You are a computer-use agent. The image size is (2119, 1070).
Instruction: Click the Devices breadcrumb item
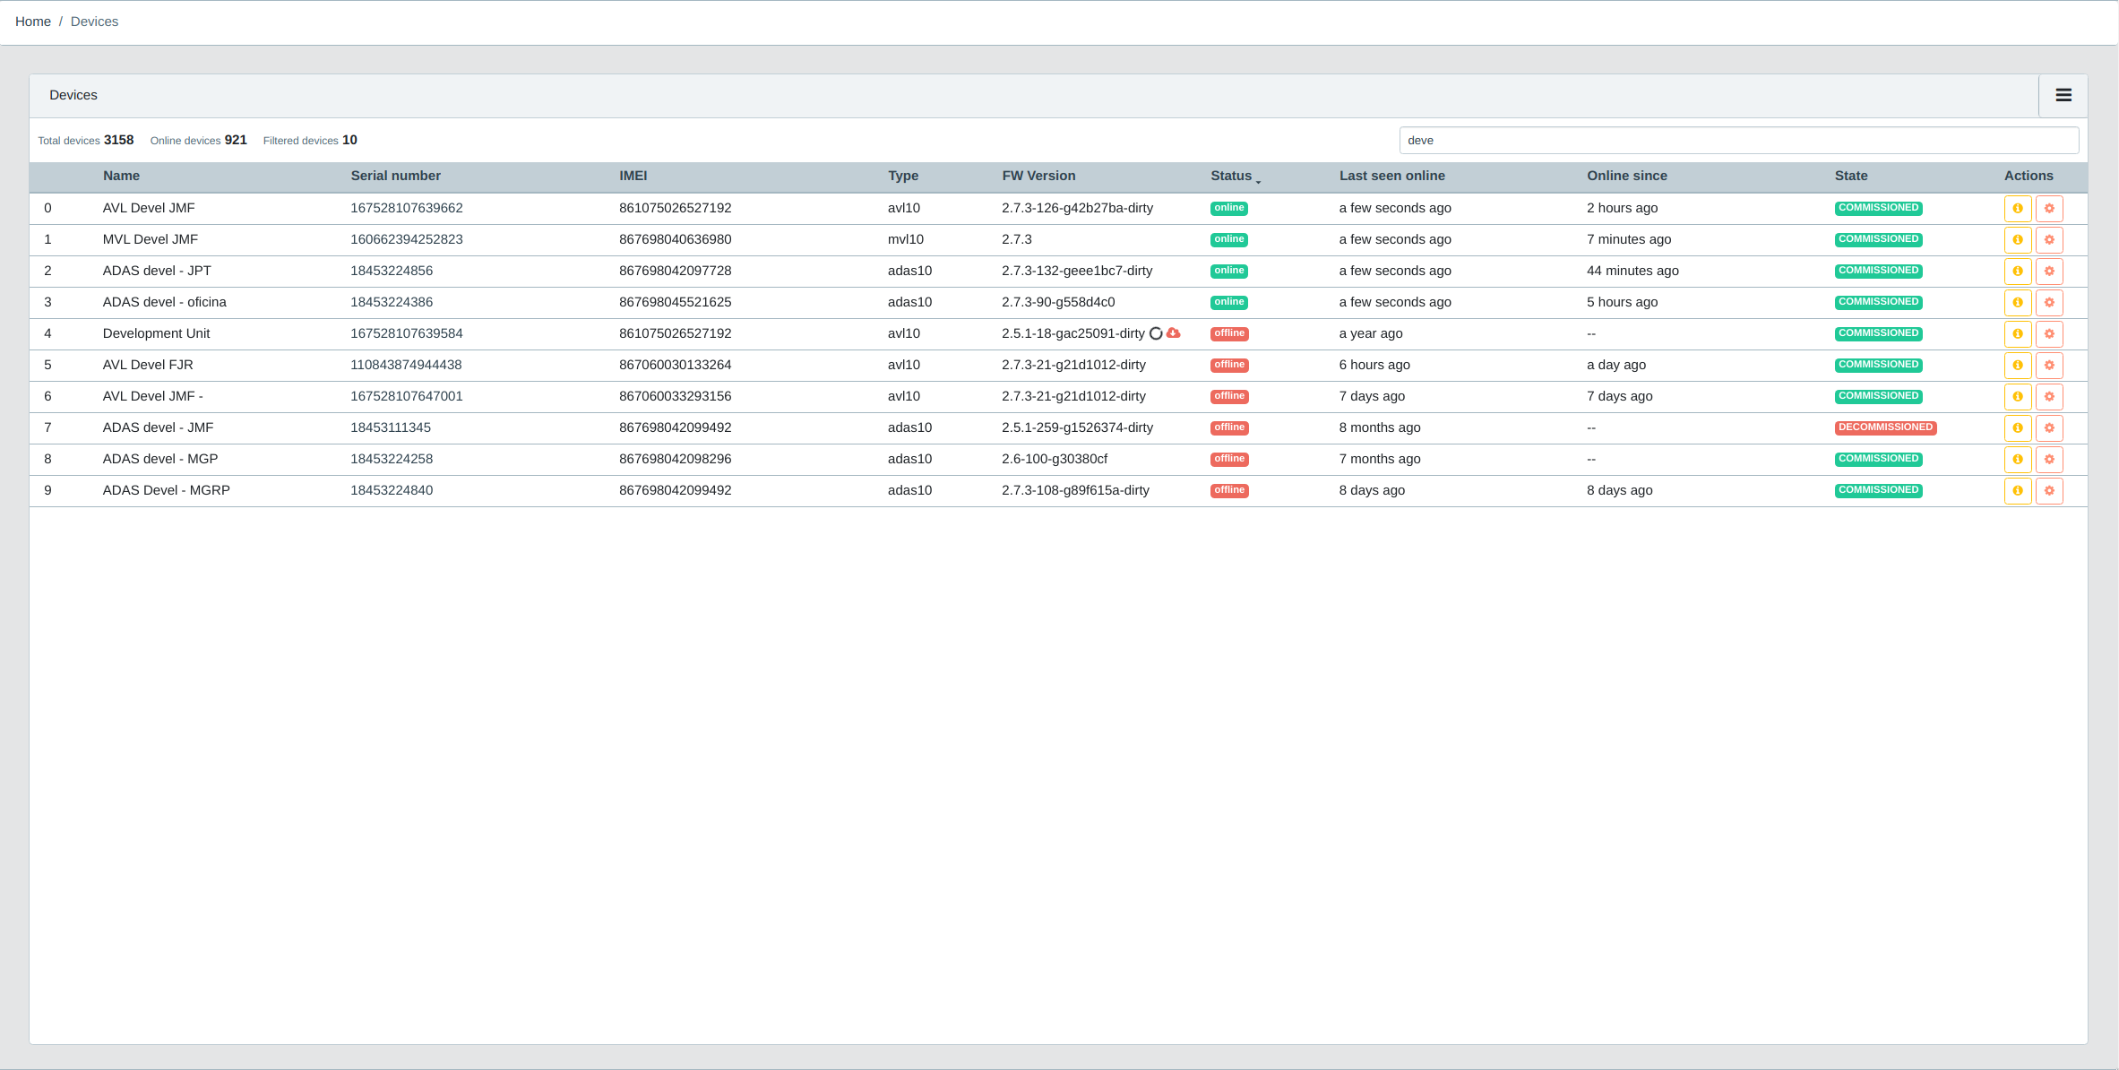[94, 22]
